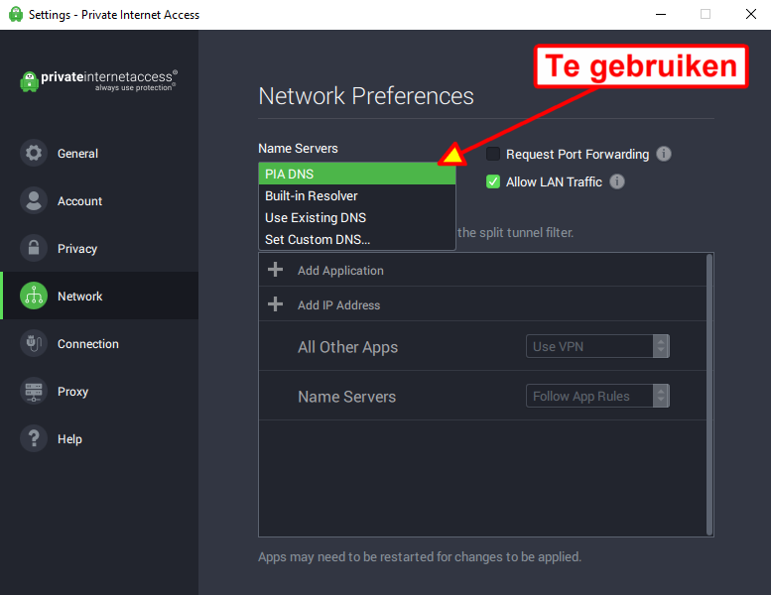Enable Request Port Forwarding checkbox
The width and height of the screenshot is (771, 595).
click(493, 154)
